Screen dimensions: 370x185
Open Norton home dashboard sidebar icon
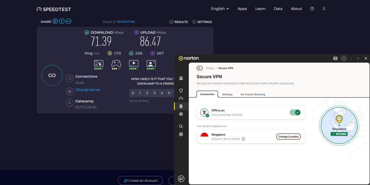tap(181, 78)
